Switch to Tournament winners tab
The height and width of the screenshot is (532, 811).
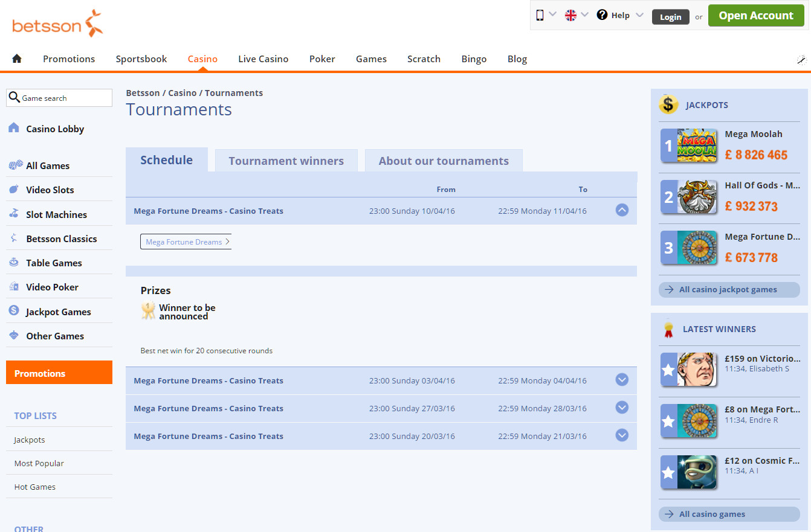pyautogui.click(x=286, y=161)
